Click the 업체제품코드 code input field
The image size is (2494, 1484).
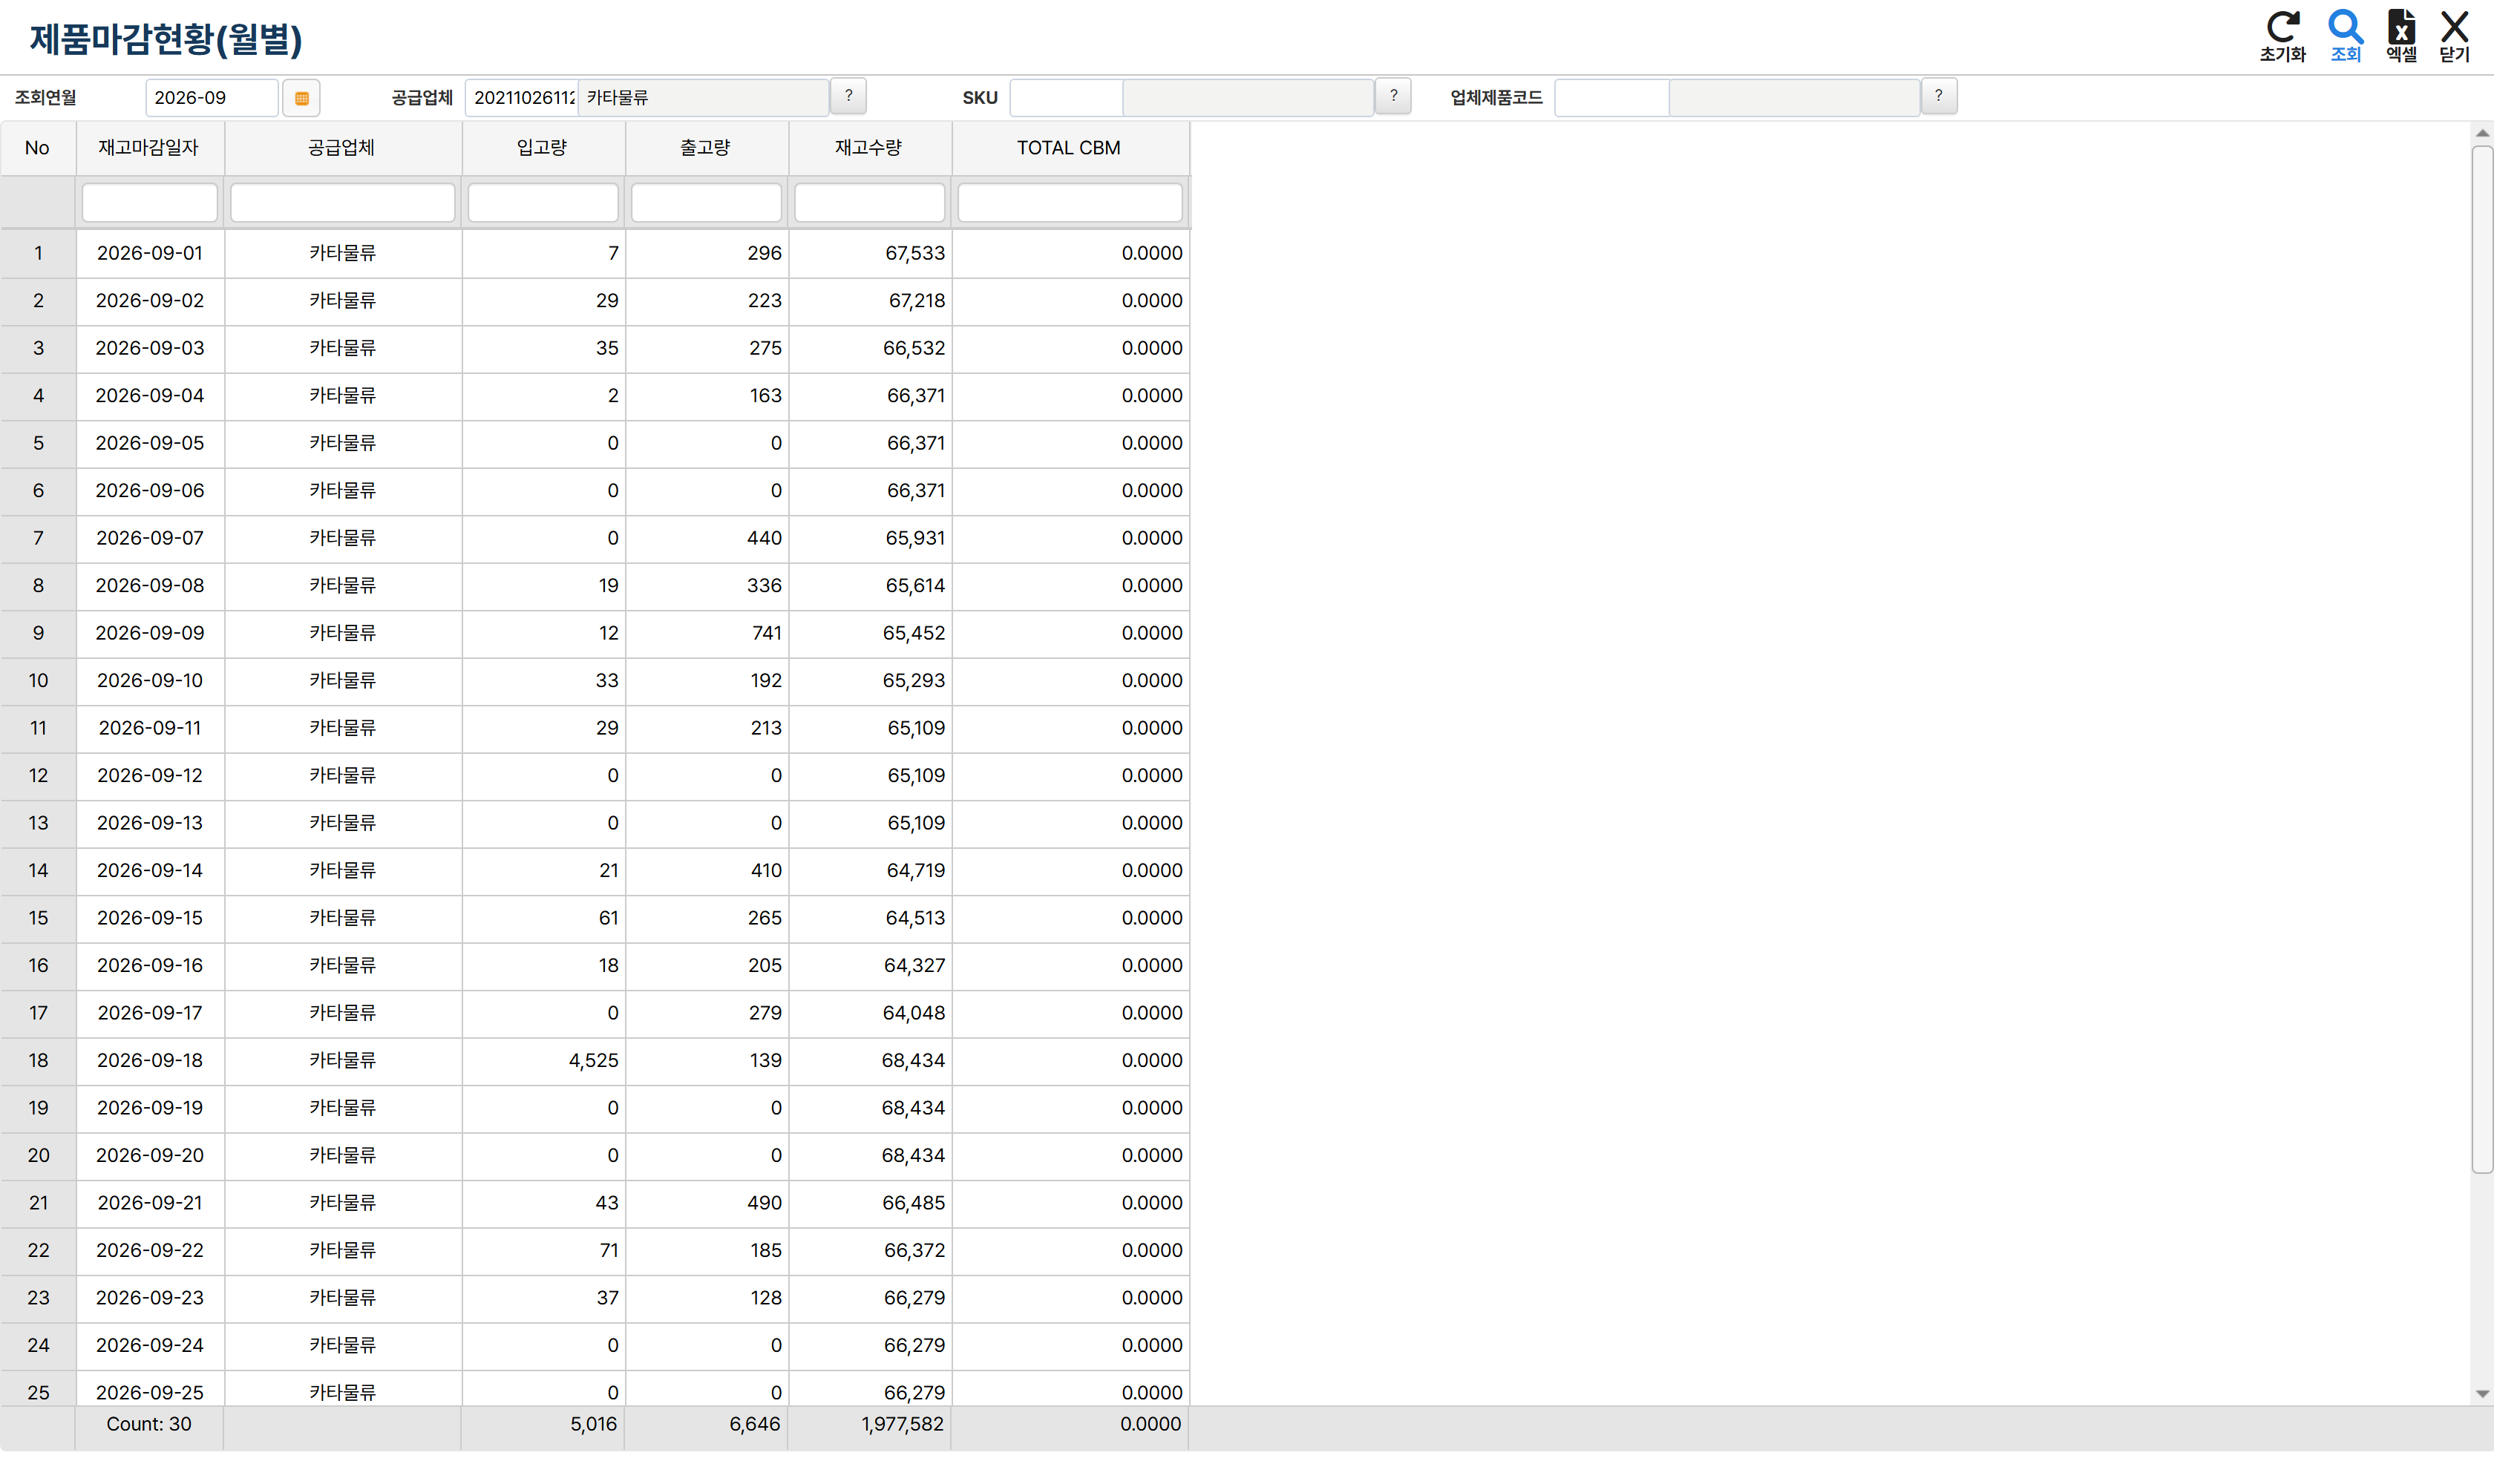pyautogui.click(x=1611, y=98)
